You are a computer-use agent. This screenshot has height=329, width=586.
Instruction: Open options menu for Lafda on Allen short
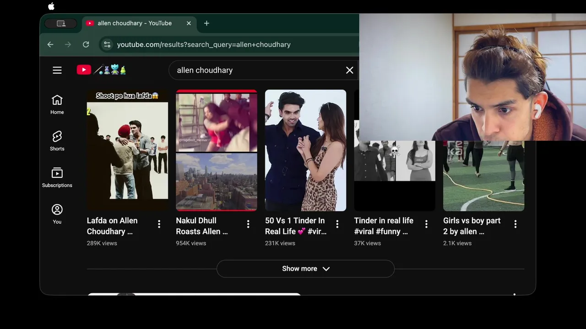click(x=159, y=224)
